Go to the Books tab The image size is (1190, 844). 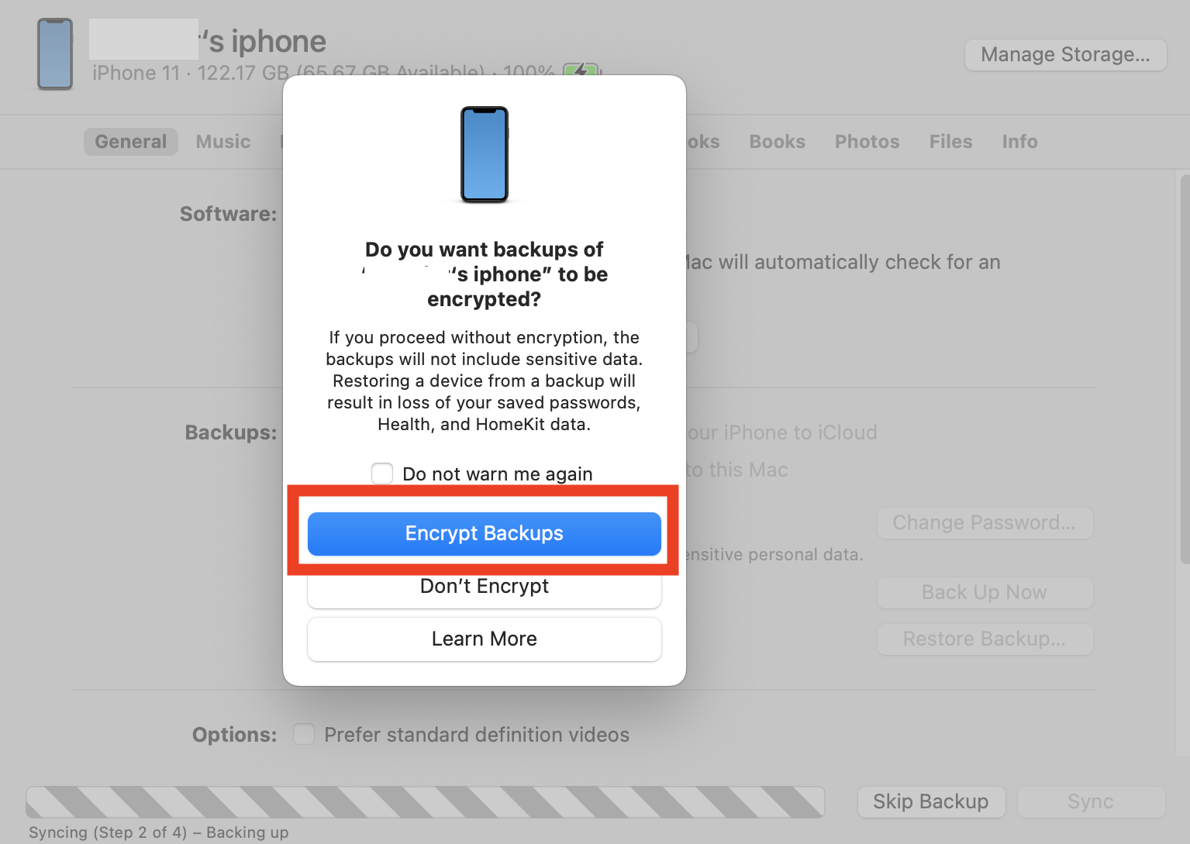(778, 142)
